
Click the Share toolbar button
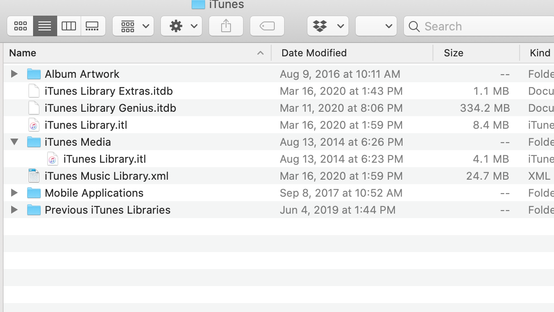coord(226,26)
